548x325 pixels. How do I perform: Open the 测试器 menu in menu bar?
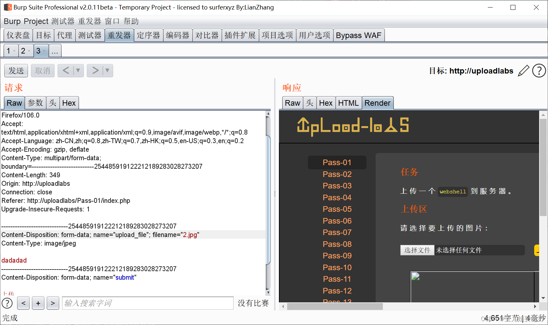coord(63,21)
